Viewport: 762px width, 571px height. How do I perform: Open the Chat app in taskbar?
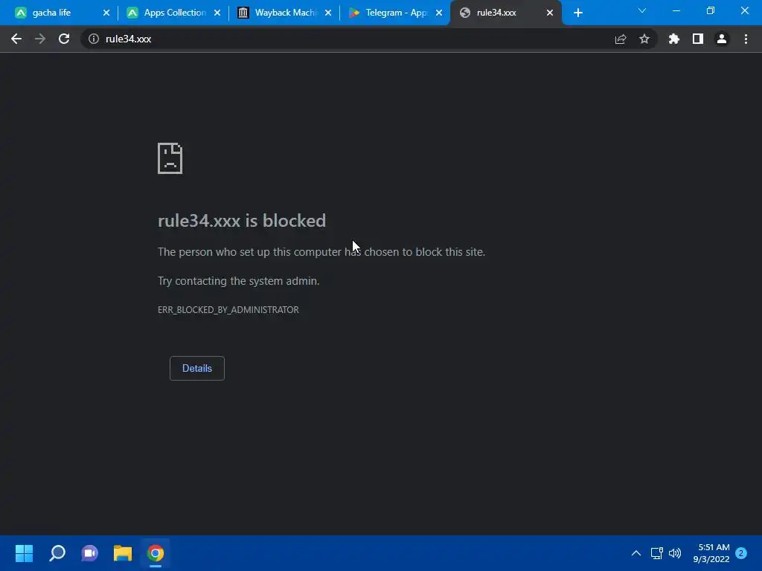89,553
